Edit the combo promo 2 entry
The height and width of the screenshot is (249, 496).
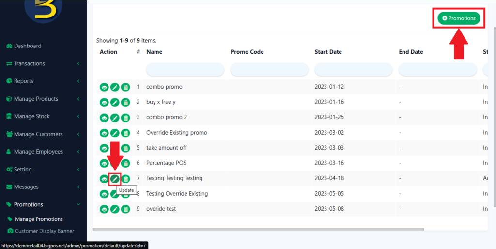point(115,118)
